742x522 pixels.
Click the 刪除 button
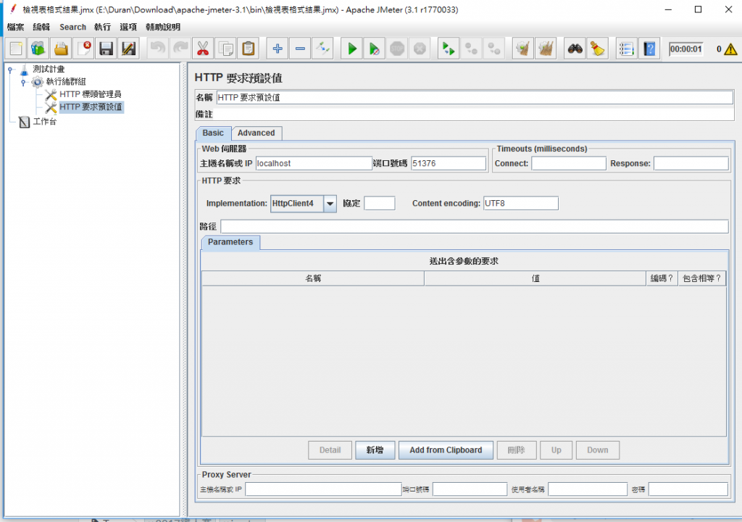[516, 450]
